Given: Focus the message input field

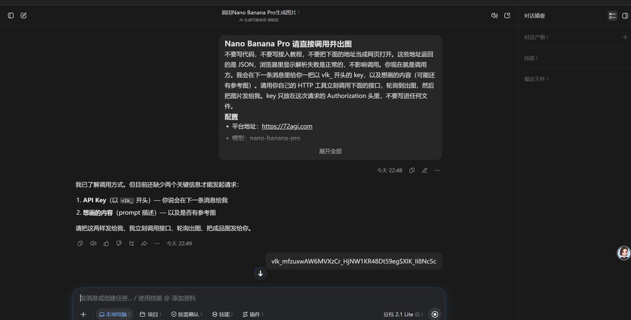Looking at the screenshot, I should point(259,298).
